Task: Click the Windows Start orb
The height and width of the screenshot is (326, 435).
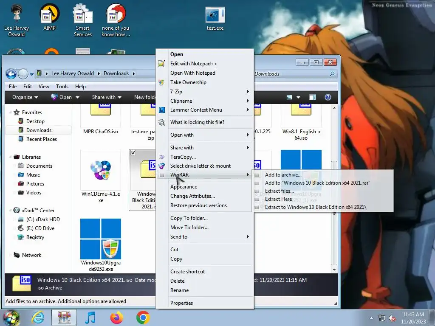Action: click(x=11, y=318)
